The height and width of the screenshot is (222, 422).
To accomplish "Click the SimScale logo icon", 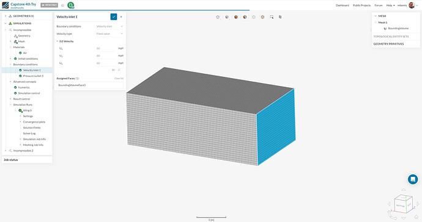I will (6, 5).
